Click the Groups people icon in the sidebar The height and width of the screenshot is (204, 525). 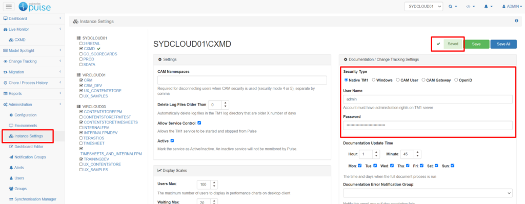pos(11,189)
